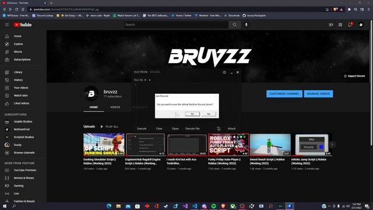373x210 pixels.
Task: Click Execute File in Electron window
Action: 192,128
